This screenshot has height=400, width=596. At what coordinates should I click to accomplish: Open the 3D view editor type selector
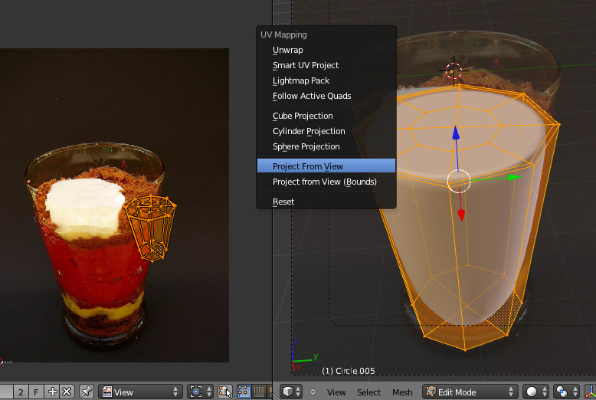[292, 392]
